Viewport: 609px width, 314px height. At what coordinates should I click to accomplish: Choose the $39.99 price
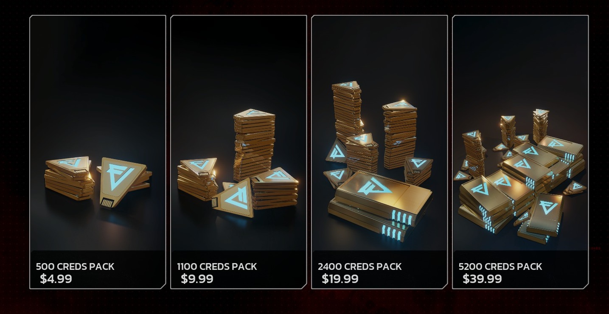click(482, 279)
